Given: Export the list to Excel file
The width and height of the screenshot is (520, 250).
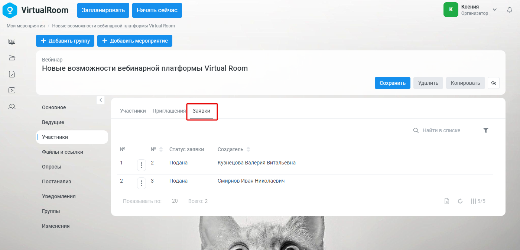Looking at the screenshot, I should coord(447,201).
